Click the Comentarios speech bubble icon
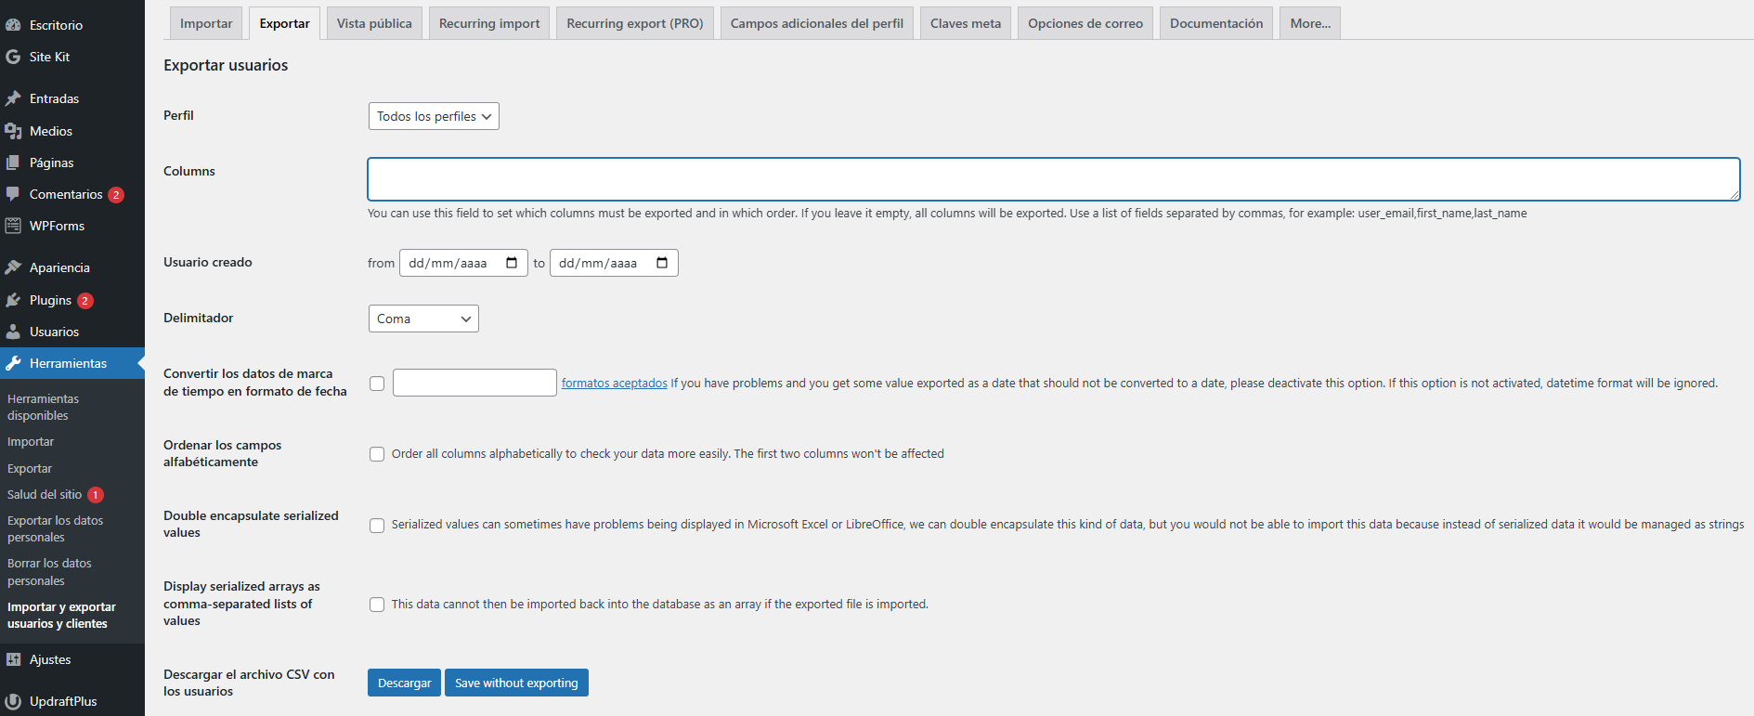 tap(13, 194)
